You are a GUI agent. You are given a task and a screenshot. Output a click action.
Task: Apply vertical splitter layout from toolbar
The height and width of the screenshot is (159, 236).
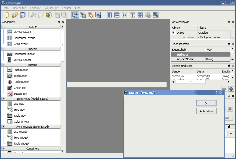click(132, 15)
